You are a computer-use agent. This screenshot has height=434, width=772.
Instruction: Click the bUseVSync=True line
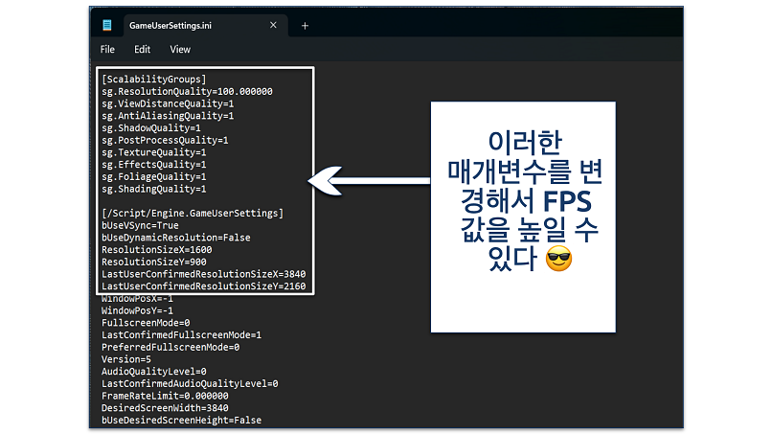[141, 225]
